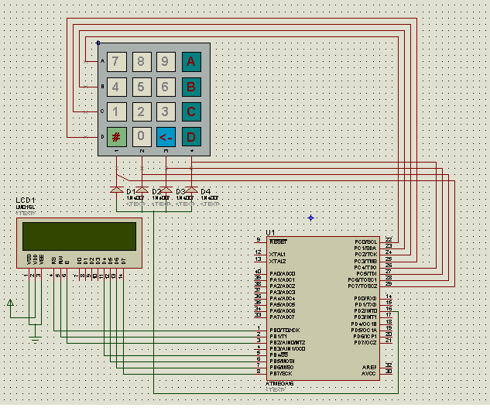The image size is (490, 418).
Task: Click the XTAL1 pin label
Action: [277, 255]
